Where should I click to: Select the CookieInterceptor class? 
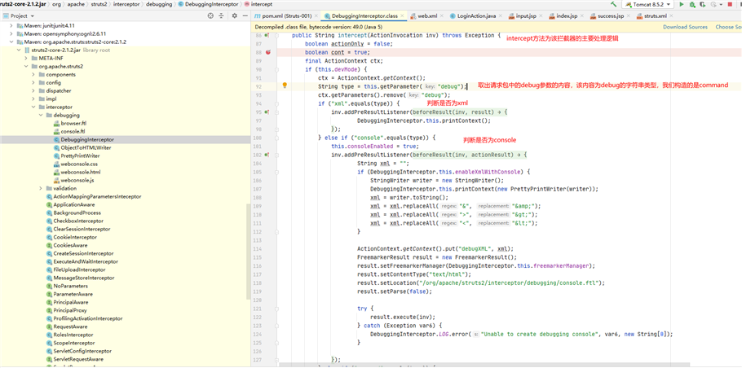point(71,237)
